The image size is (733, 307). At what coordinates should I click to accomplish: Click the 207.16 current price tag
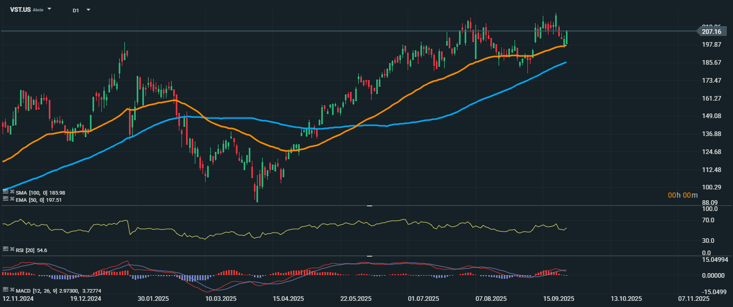[712, 32]
